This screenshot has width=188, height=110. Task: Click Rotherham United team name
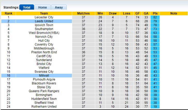pos(44,107)
